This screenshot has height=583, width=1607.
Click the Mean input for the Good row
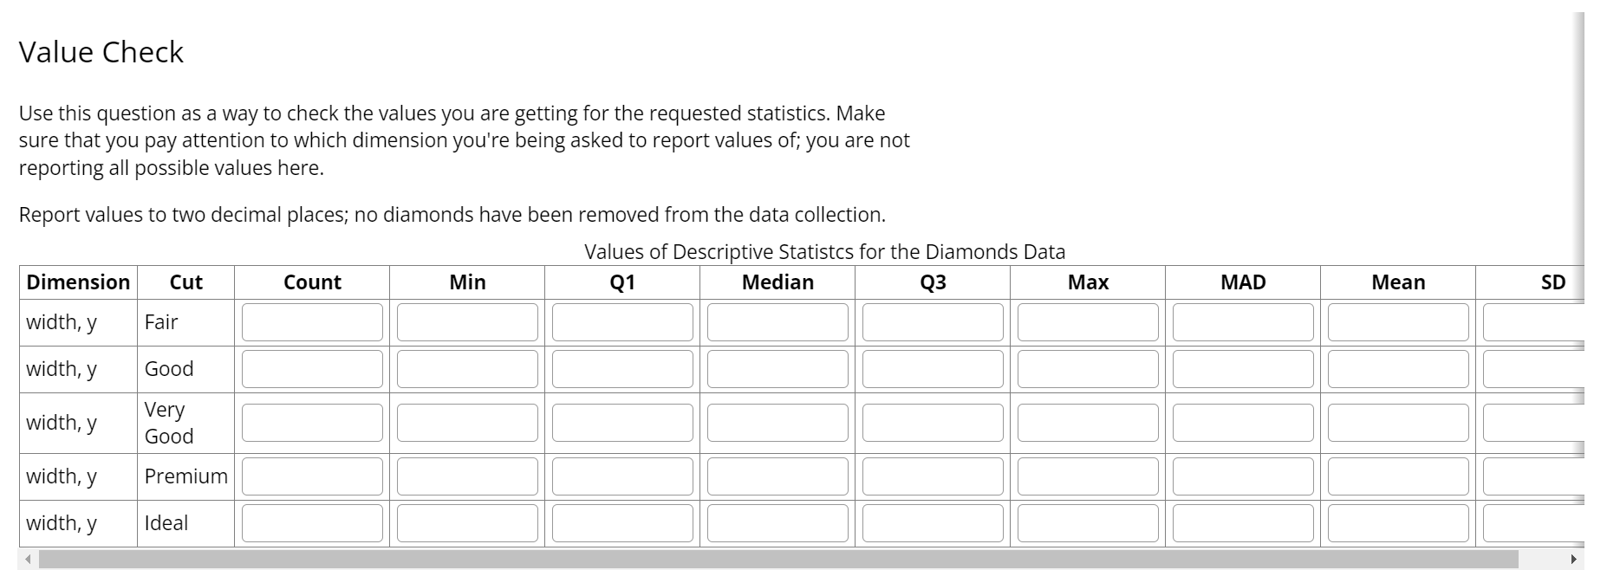coord(1397,369)
